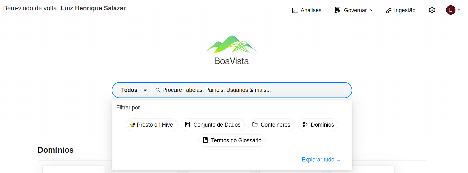Open the Ingestão menu item
This screenshot has width=468, height=173.
[404, 10]
